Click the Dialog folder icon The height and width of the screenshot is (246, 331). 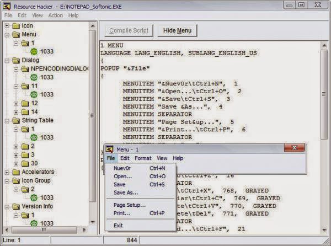16,60
